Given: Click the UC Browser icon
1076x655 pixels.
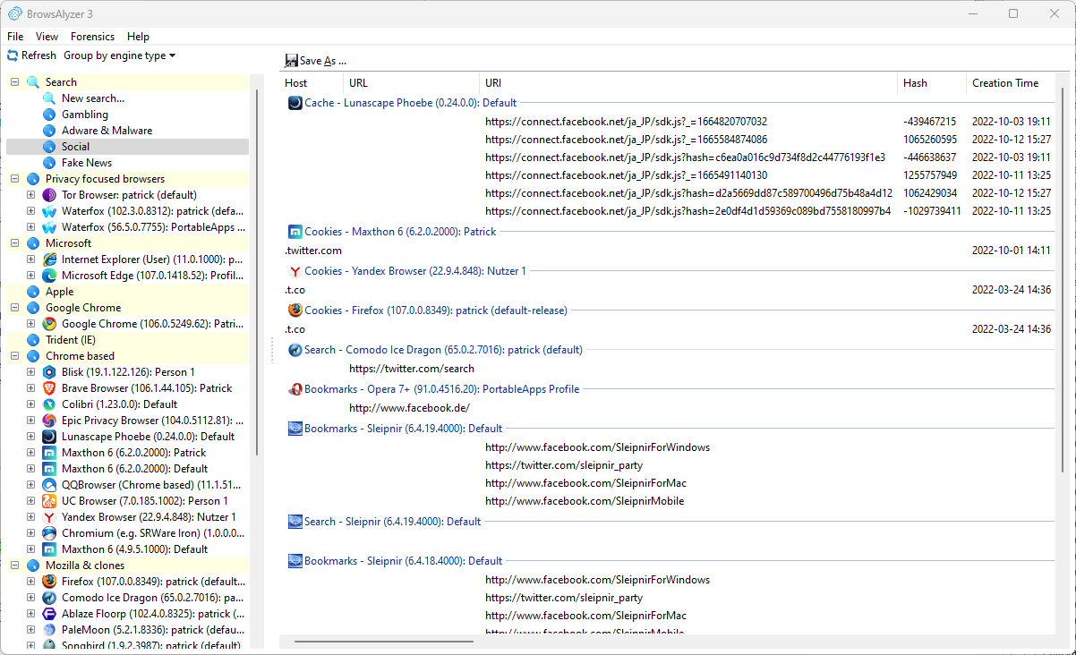Looking at the screenshot, I should coord(49,501).
